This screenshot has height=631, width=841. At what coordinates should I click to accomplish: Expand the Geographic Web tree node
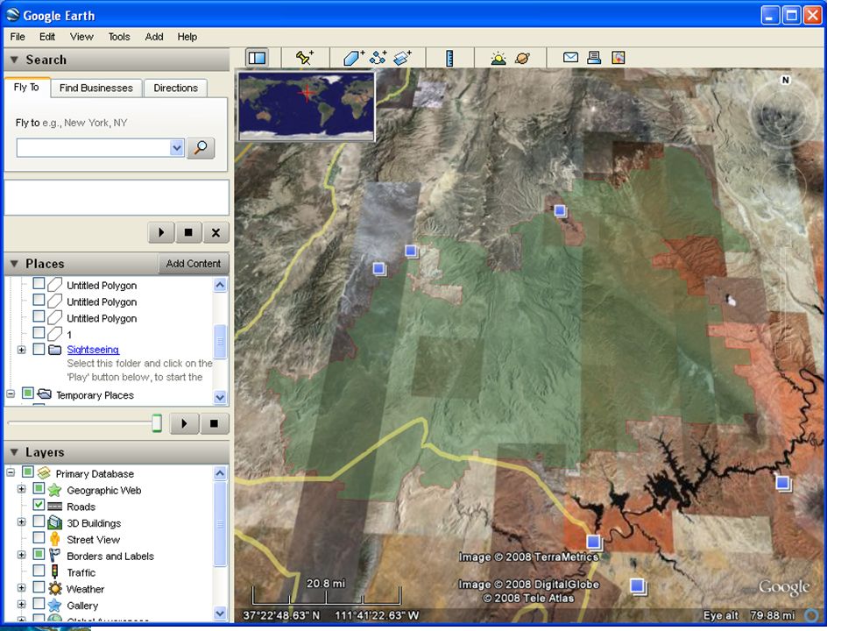21,489
